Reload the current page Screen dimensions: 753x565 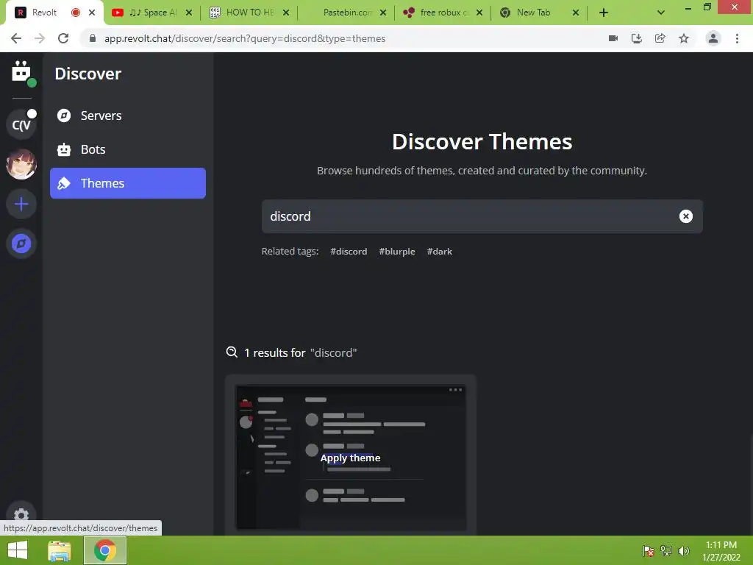click(63, 38)
